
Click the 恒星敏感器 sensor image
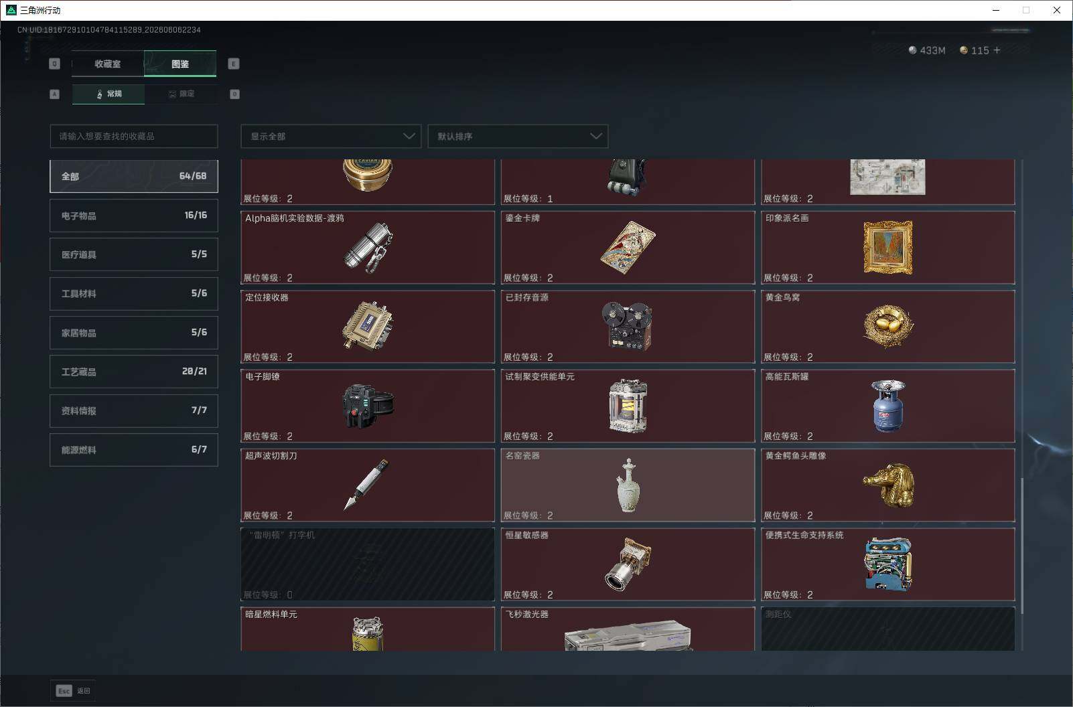coord(628,564)
